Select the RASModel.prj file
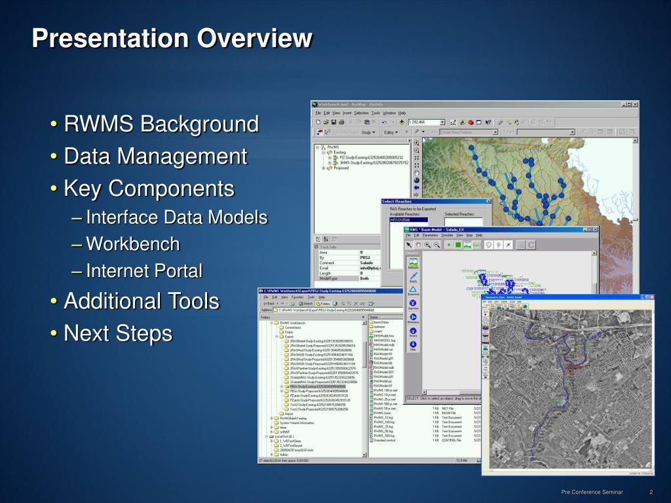The width and height of the screenshot is (671, 503). tap(383, 381)
